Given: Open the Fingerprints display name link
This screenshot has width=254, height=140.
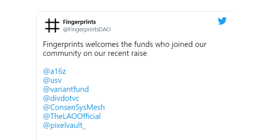Looking at the screenshot, I should click(79, 22).
